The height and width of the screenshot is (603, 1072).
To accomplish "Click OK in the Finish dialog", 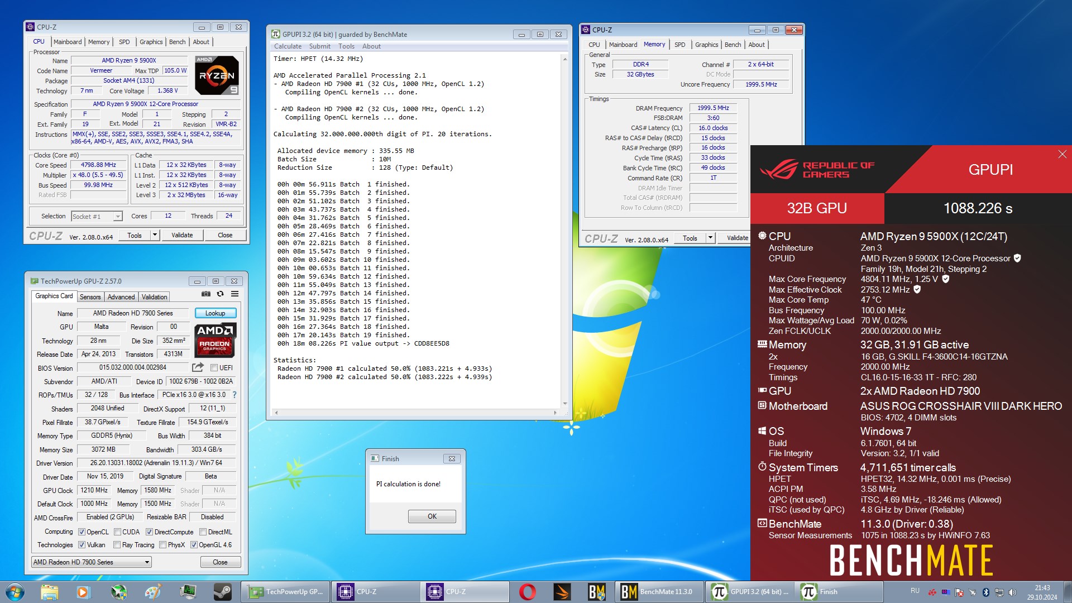I will coord(432,516).
